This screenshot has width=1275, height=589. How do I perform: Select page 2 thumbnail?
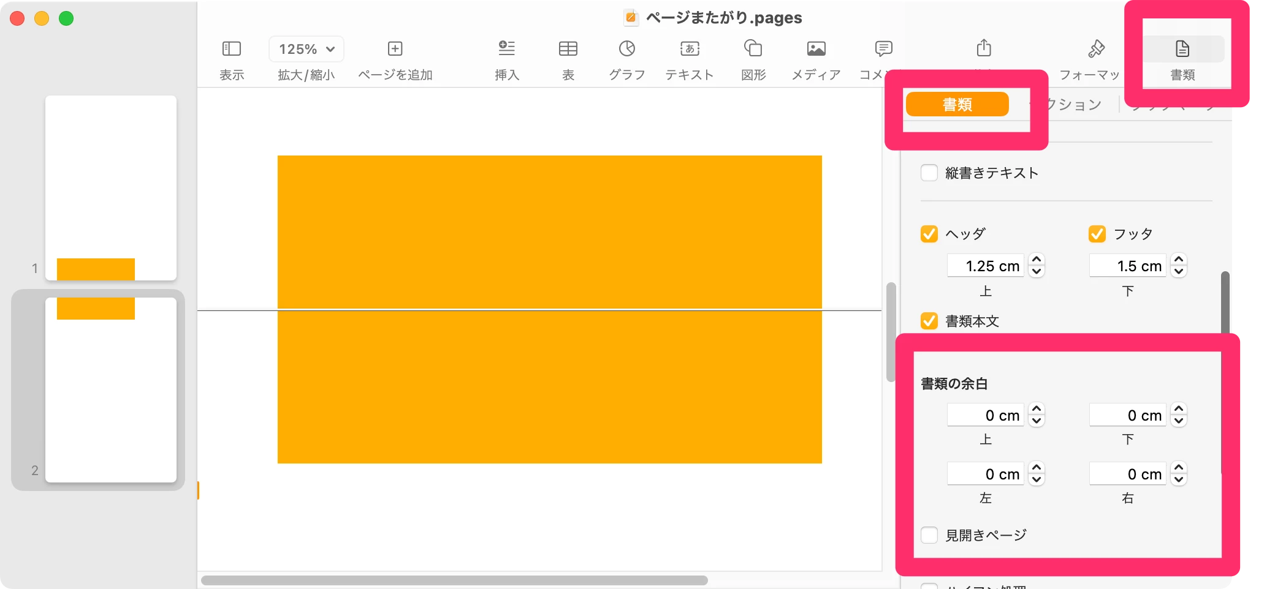(111, 390)
